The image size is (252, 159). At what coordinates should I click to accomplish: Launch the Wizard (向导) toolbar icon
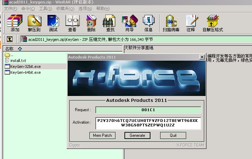129,23
